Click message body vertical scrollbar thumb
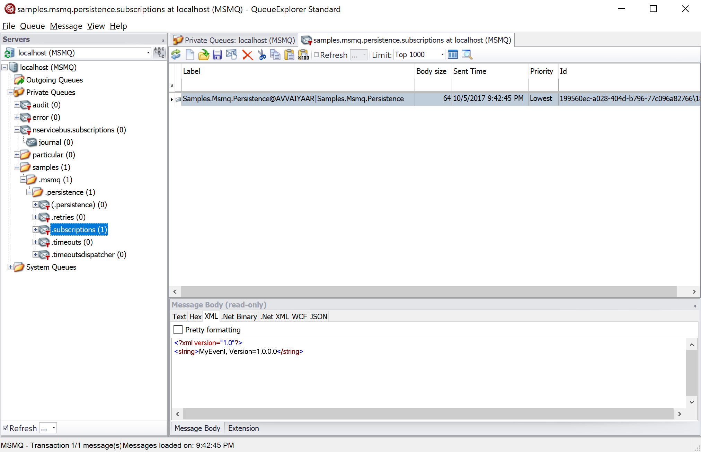701x452 pixels. point(692,373)
